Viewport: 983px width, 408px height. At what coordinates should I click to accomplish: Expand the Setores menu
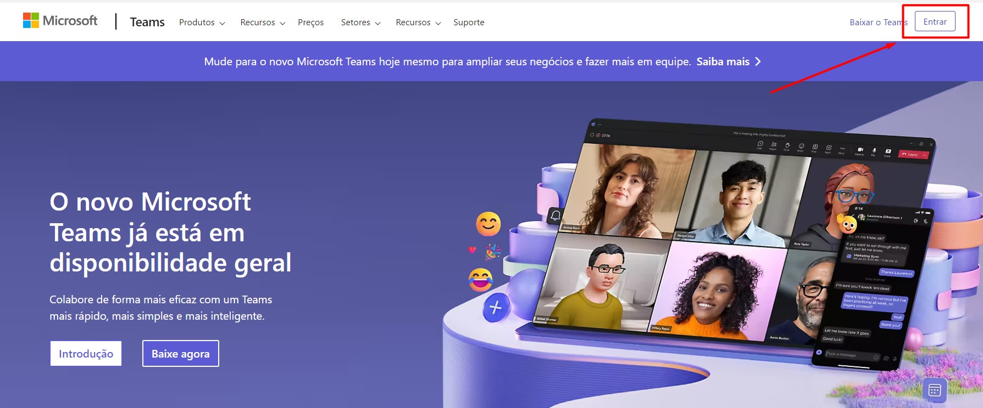pyautogui.click(x=360, y=22)
